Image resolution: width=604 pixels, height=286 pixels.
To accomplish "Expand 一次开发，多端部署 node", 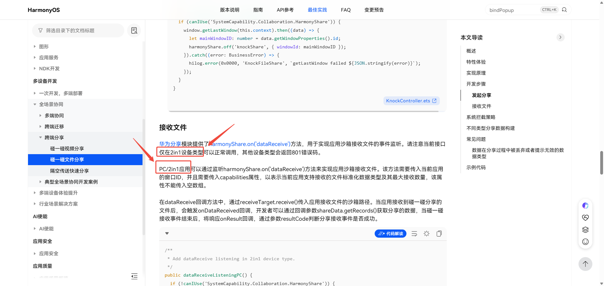I will (x=35, y=93).
